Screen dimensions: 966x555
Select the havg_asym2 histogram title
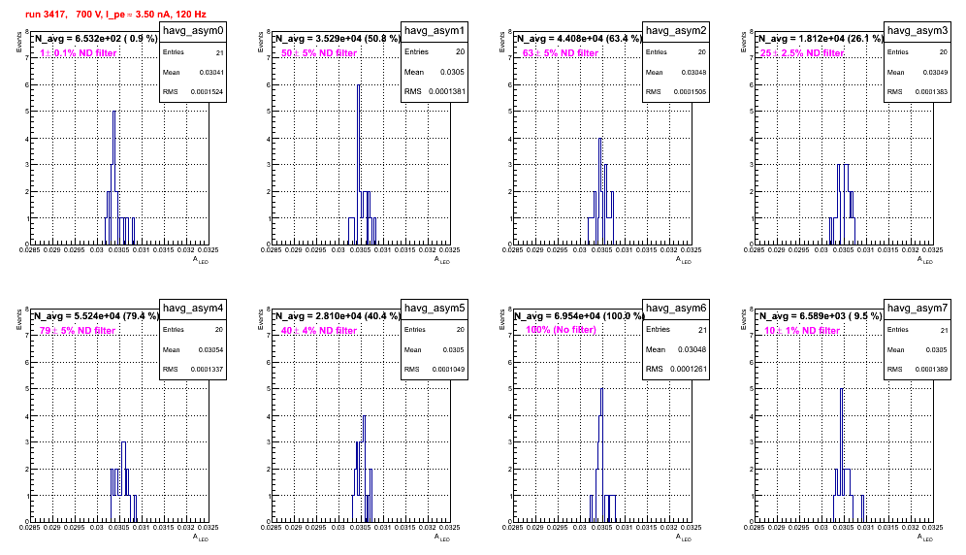point(676,31)
